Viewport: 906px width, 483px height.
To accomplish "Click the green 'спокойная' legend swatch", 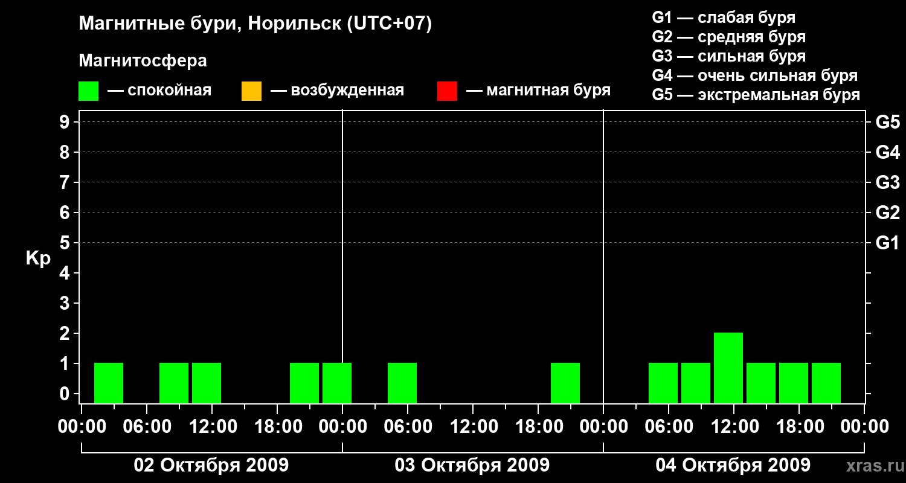I will [88, 91].
